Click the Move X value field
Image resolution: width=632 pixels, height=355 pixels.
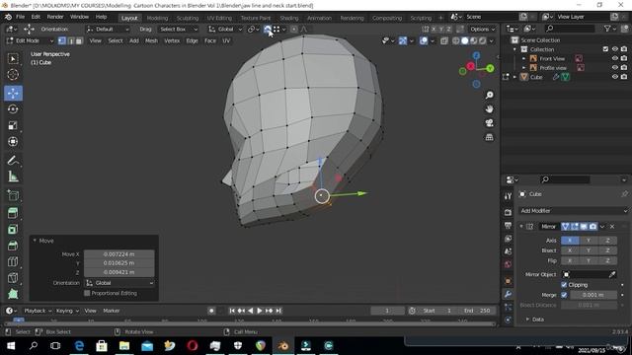(118, 254)
